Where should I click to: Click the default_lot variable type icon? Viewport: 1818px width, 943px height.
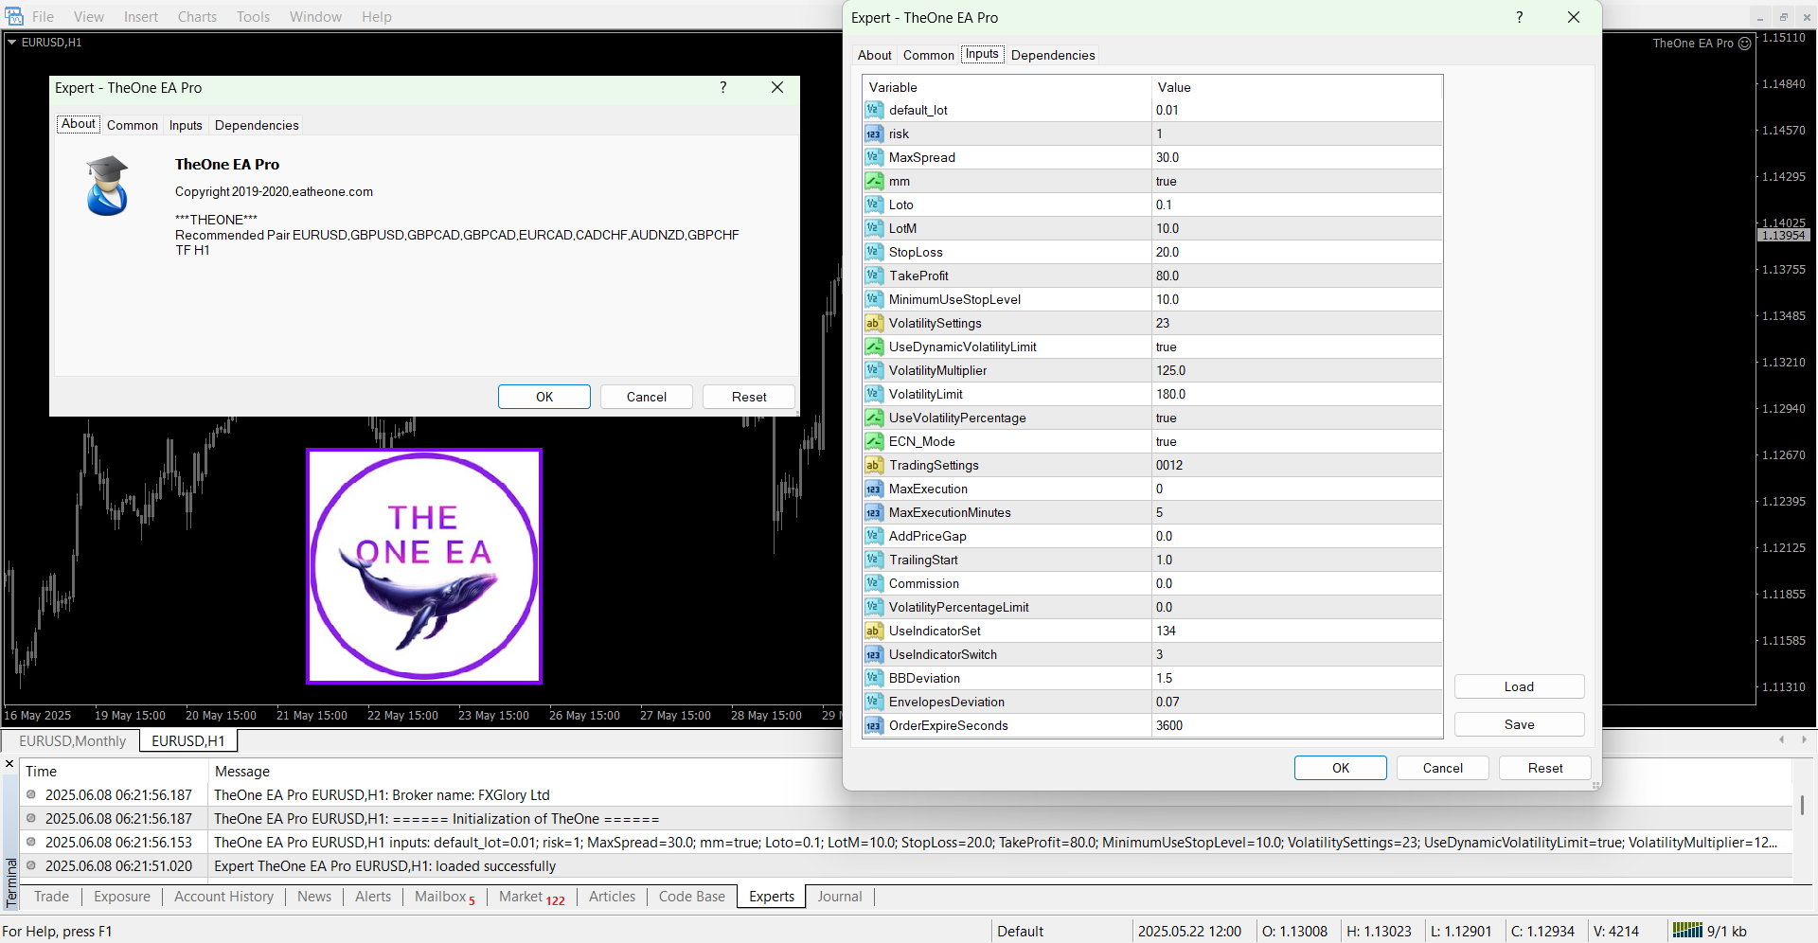tap(873, 110)
